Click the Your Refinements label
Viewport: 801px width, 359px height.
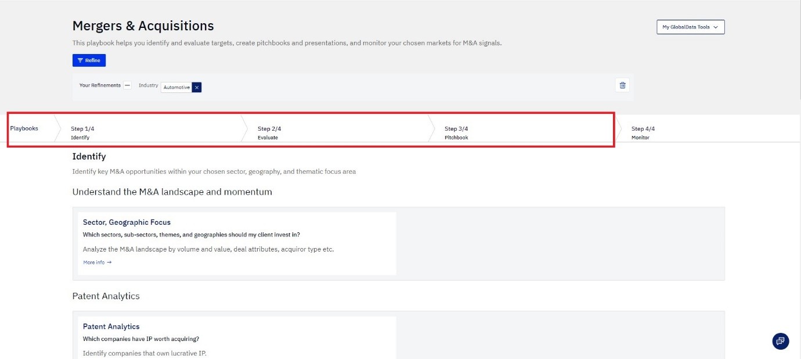tap(100, 85)
